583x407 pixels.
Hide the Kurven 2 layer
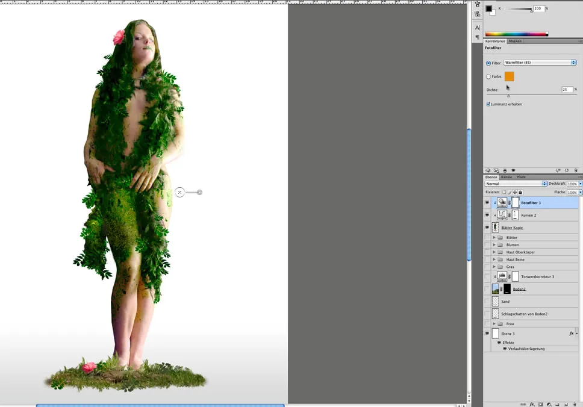pos(487,215)
